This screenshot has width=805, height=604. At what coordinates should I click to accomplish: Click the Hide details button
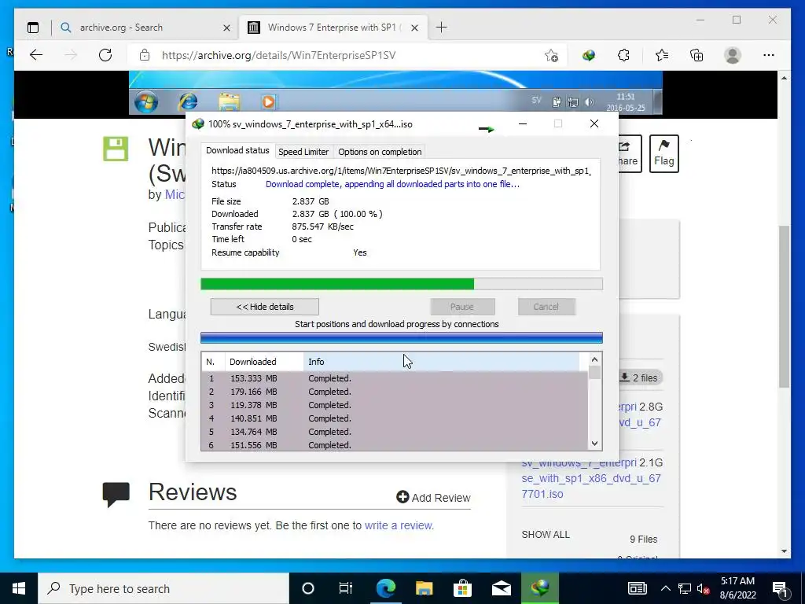click(264, 307)
